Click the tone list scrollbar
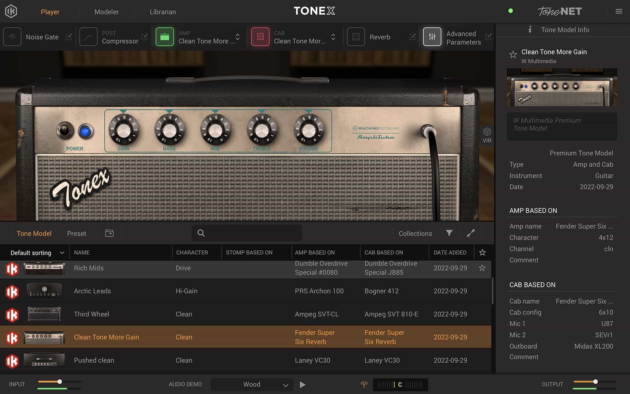 point(493,291)
